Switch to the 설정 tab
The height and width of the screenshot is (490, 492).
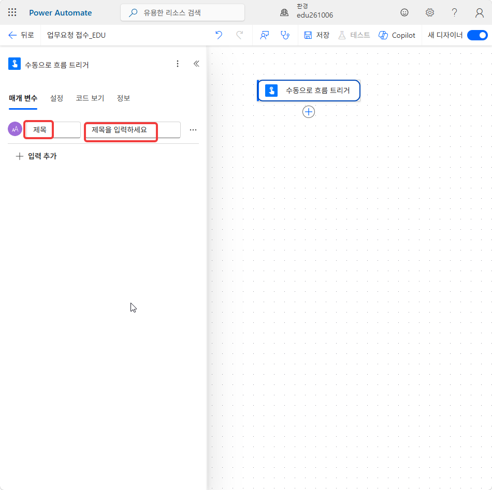click(56, 98)
